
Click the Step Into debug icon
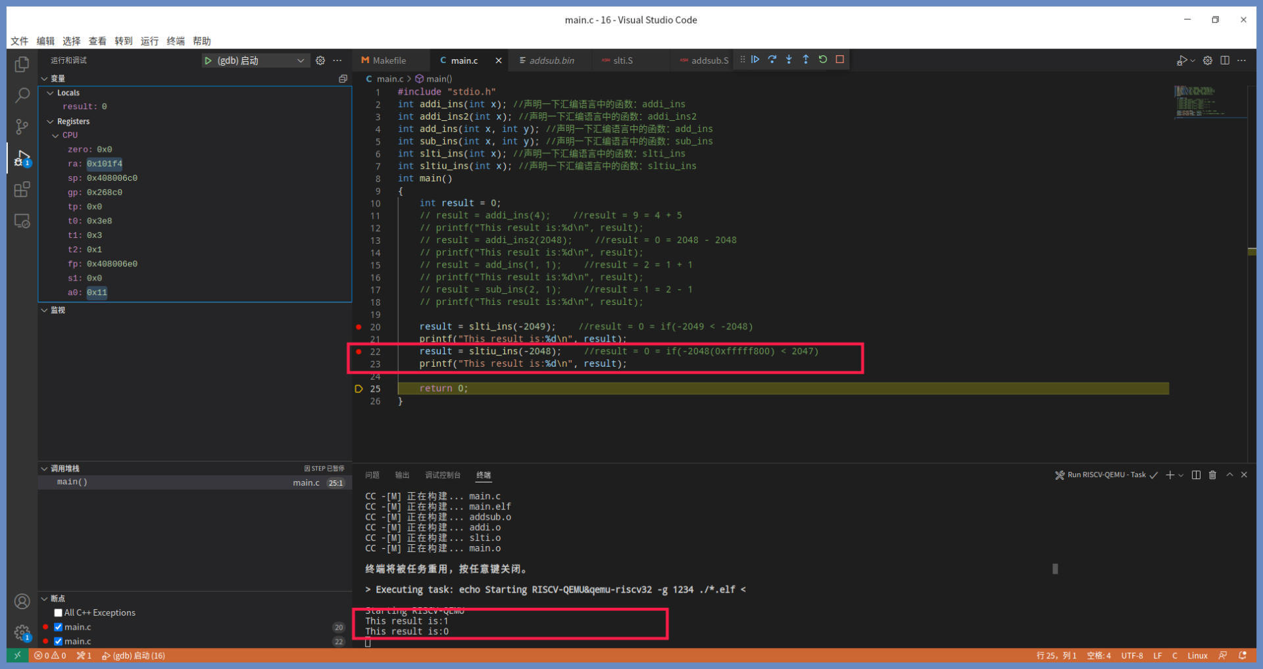tap(789, 60)
